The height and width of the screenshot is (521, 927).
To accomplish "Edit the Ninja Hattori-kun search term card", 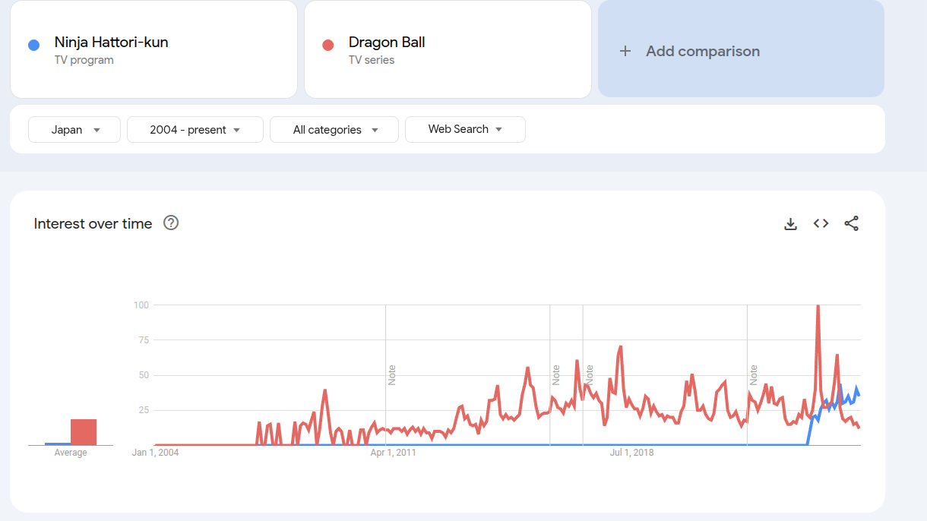I will tap(153, 49).
